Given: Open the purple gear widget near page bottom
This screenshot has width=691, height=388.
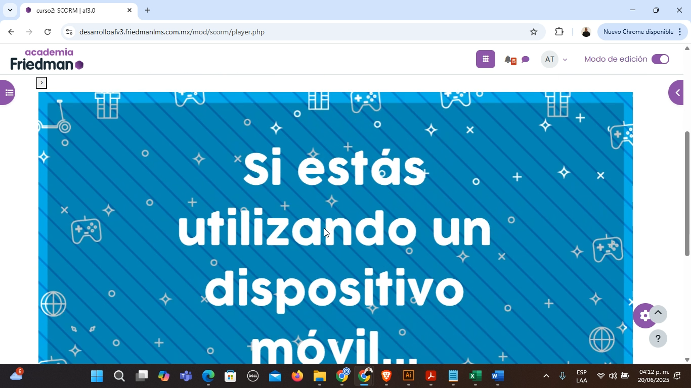Looking at the screenshot, I should (643, 315).
